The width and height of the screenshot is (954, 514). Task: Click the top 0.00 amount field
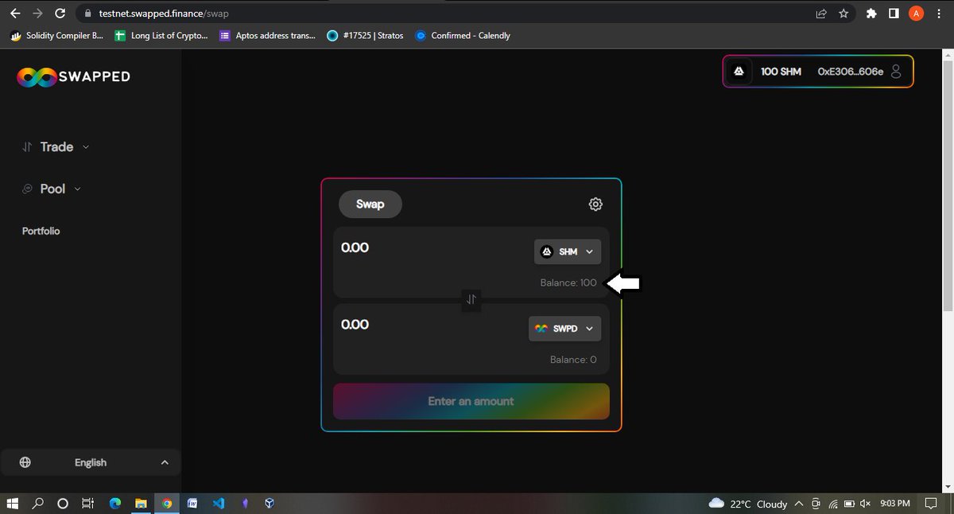[355, 247]
